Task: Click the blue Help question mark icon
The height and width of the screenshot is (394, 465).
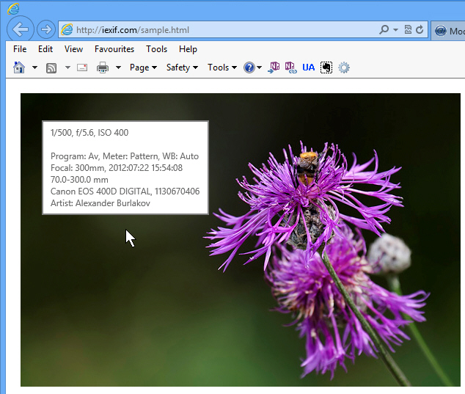Action: (249, 68)
